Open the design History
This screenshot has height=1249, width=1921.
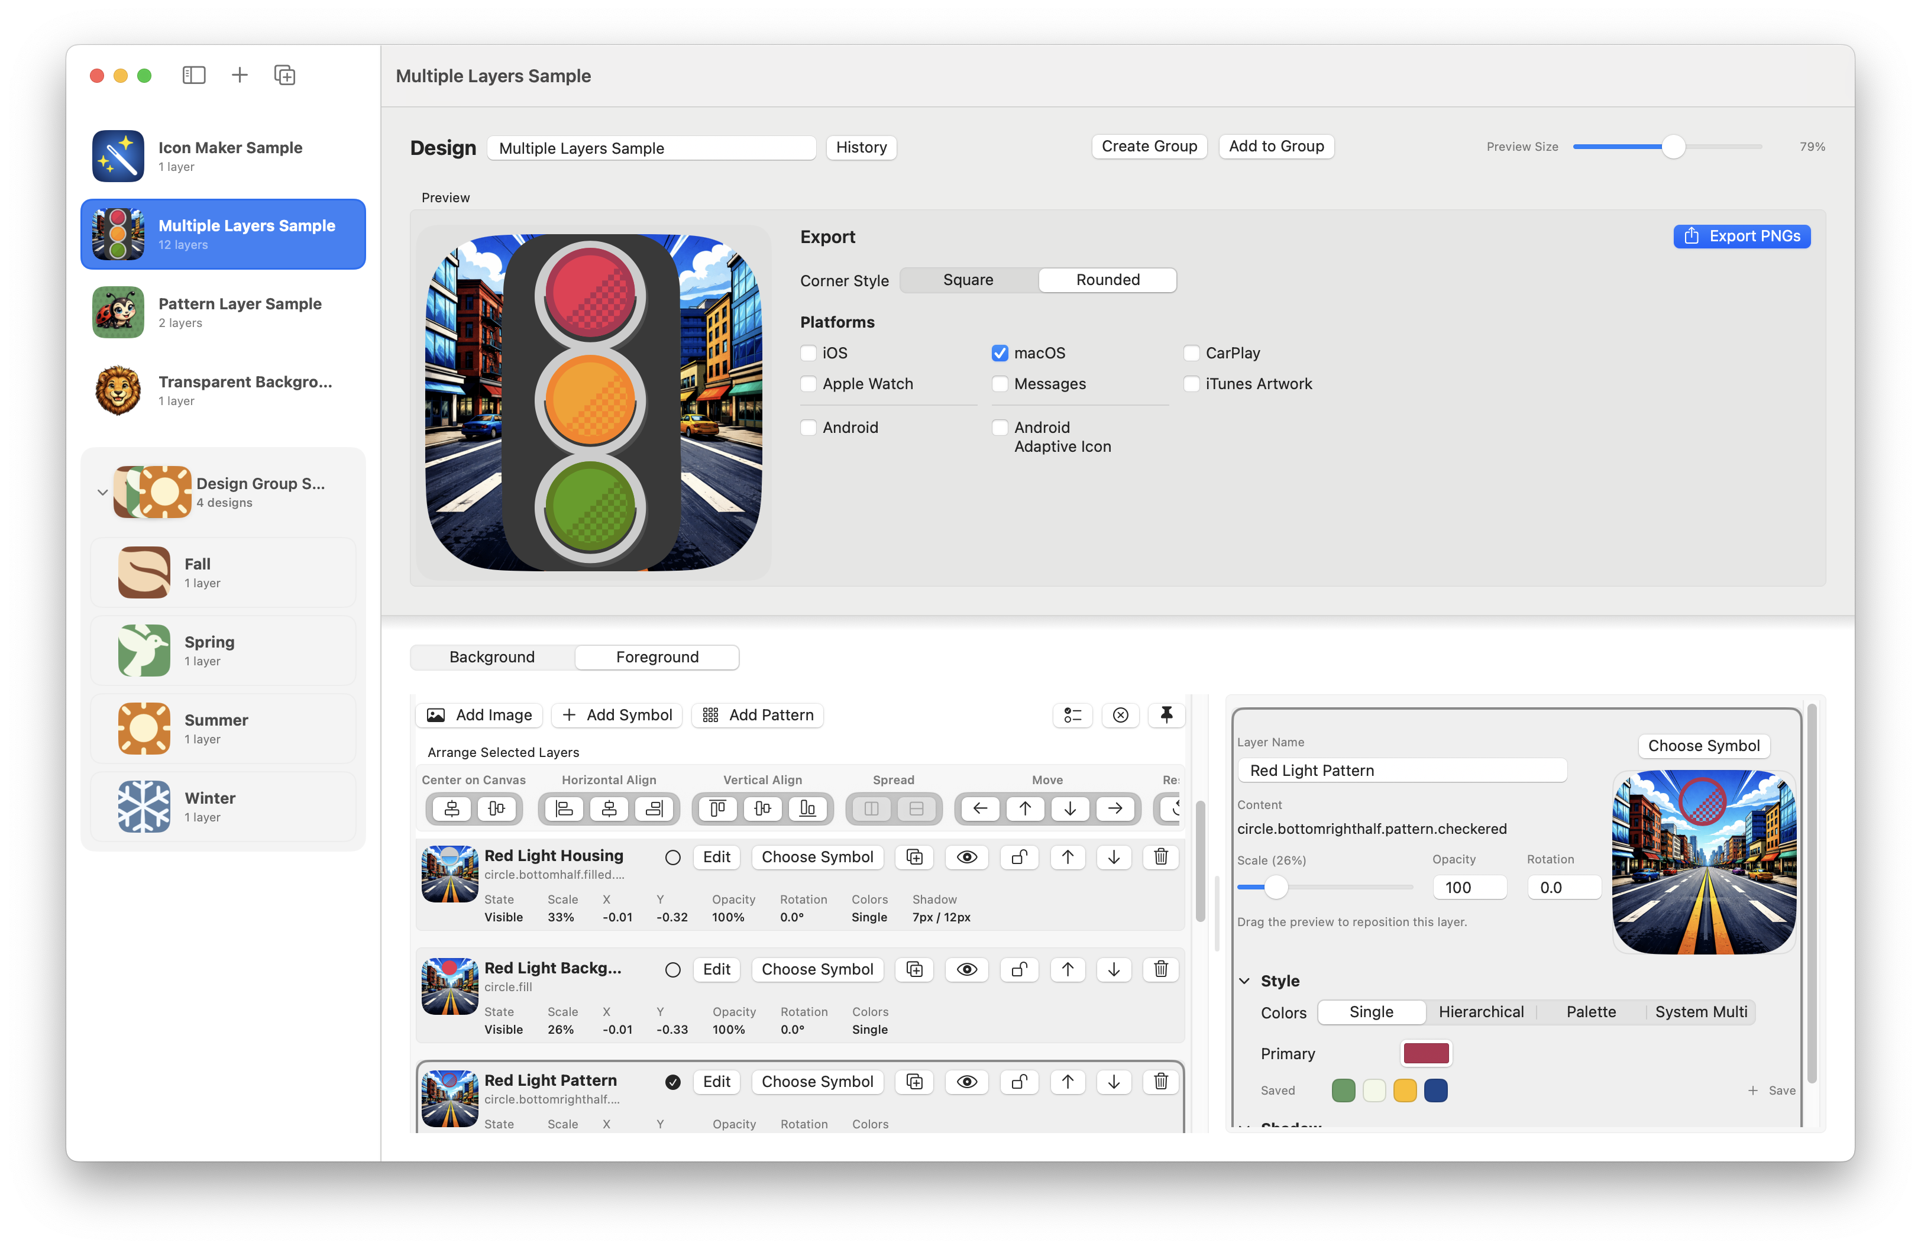pos(861,147)
